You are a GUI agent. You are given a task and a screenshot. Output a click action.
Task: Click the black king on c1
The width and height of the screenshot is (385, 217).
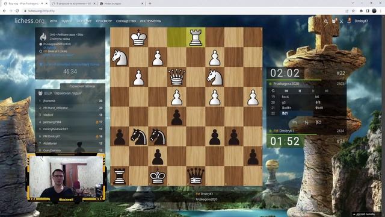click(158, 176)
